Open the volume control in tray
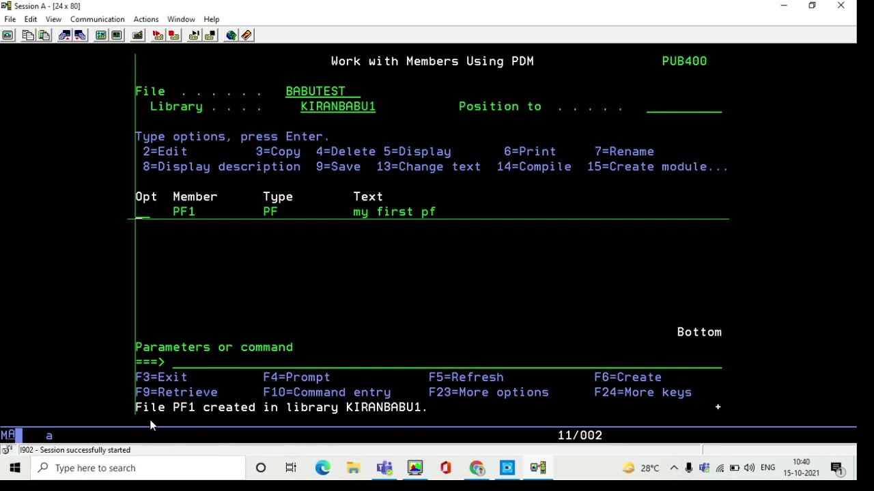The width and height of the screenshot is (874, 491). click(749, 468)
